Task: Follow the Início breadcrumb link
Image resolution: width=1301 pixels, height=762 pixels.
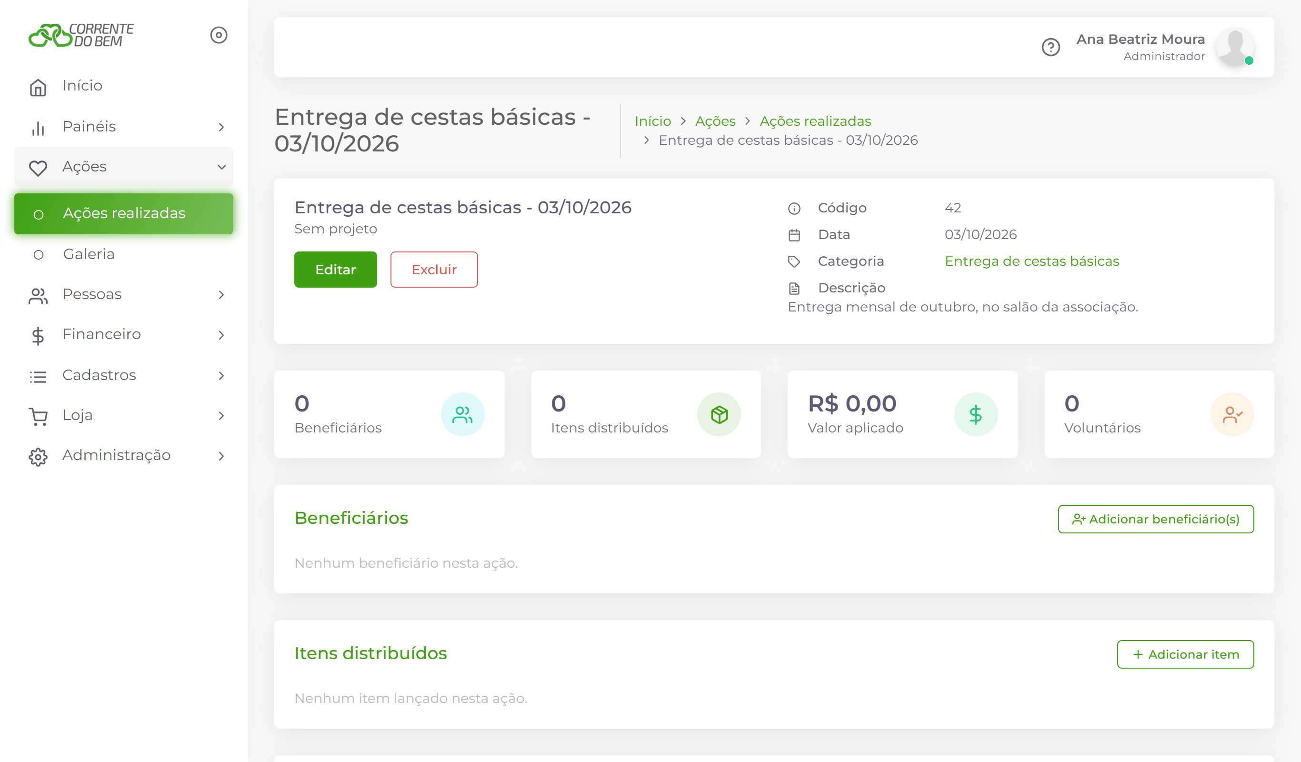Action: coord(653,121)
